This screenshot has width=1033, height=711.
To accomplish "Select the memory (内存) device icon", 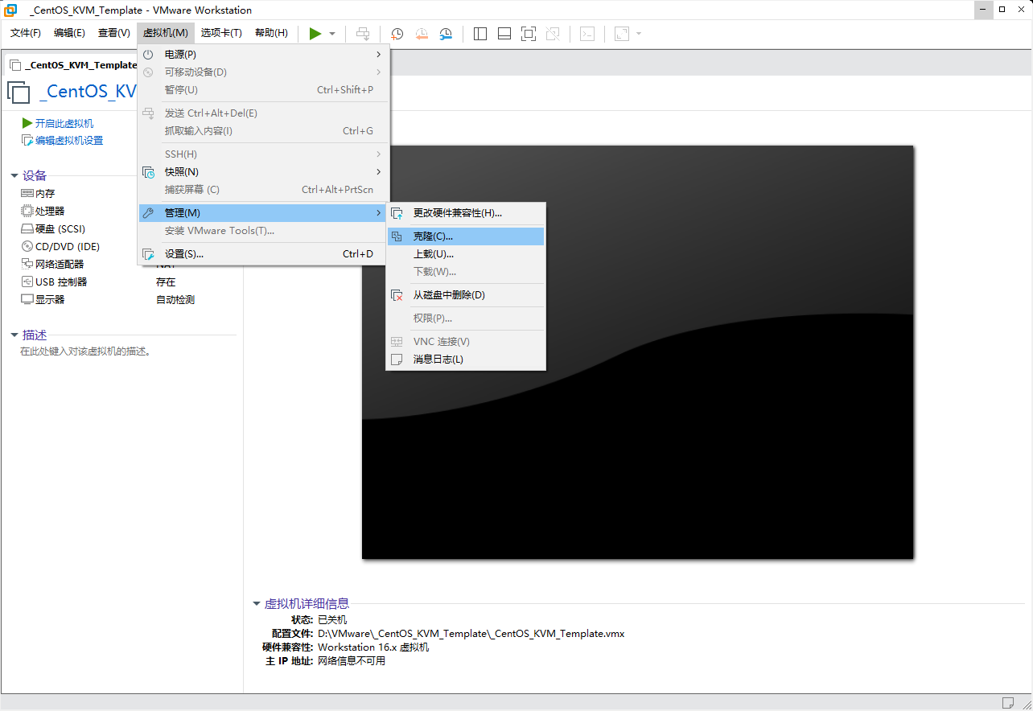I will click(27, 194).
